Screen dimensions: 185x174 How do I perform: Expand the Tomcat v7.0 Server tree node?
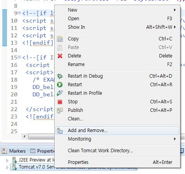(x=7, y=167)
